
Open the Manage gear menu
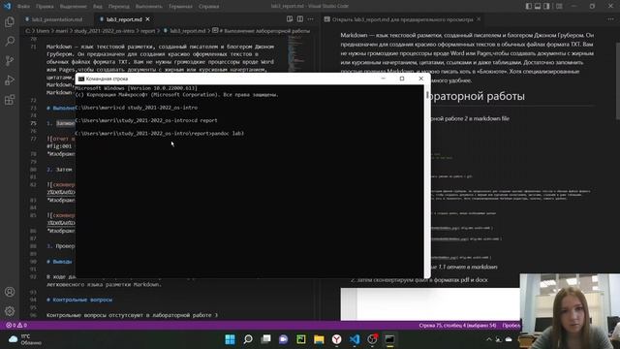pyautogui.click(x=10, y=311)
